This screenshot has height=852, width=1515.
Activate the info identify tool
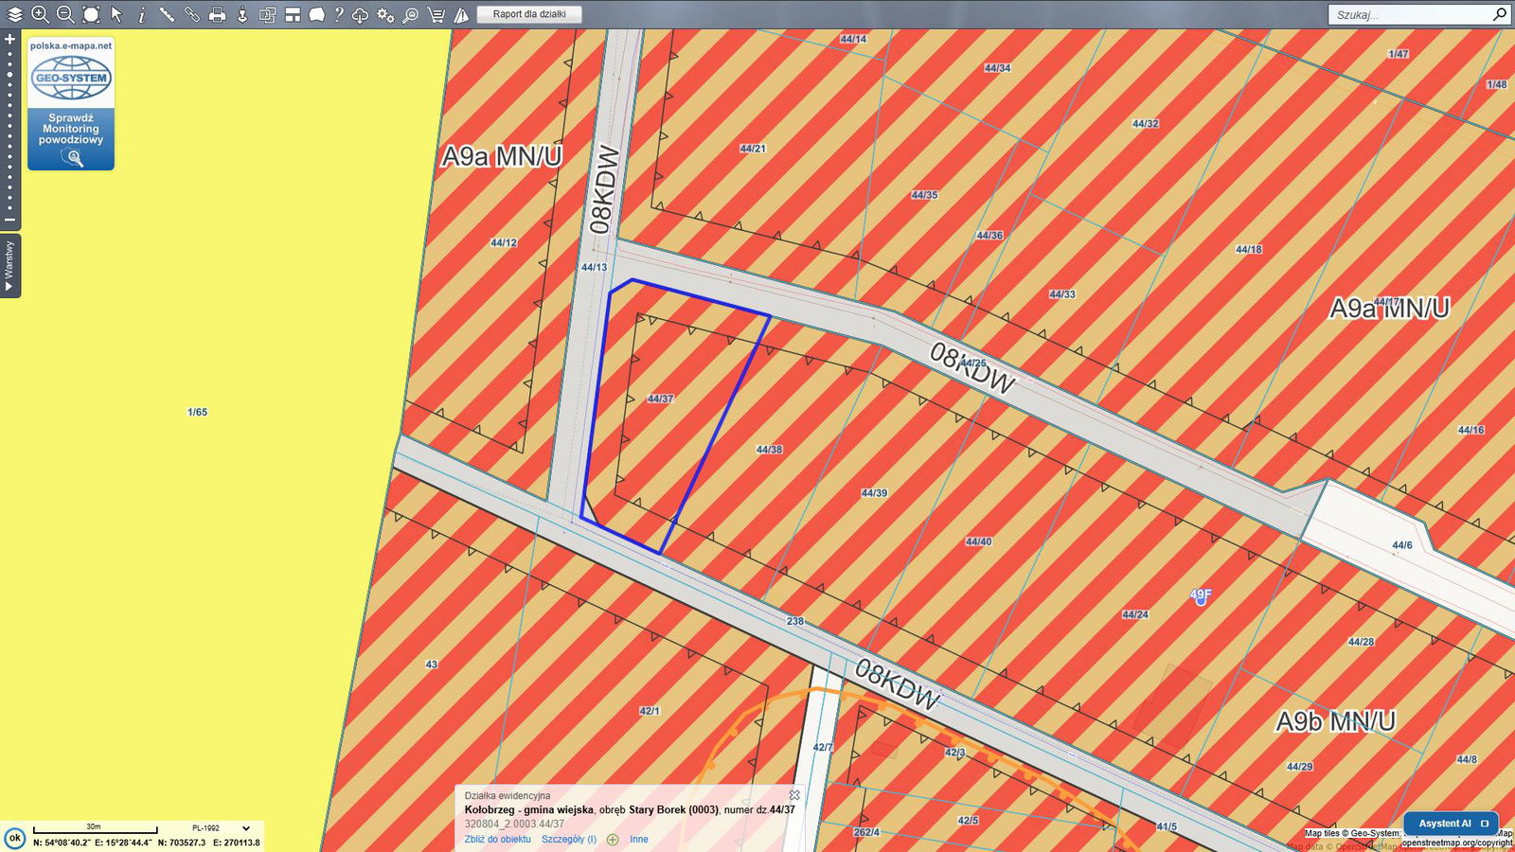[142, 14]
